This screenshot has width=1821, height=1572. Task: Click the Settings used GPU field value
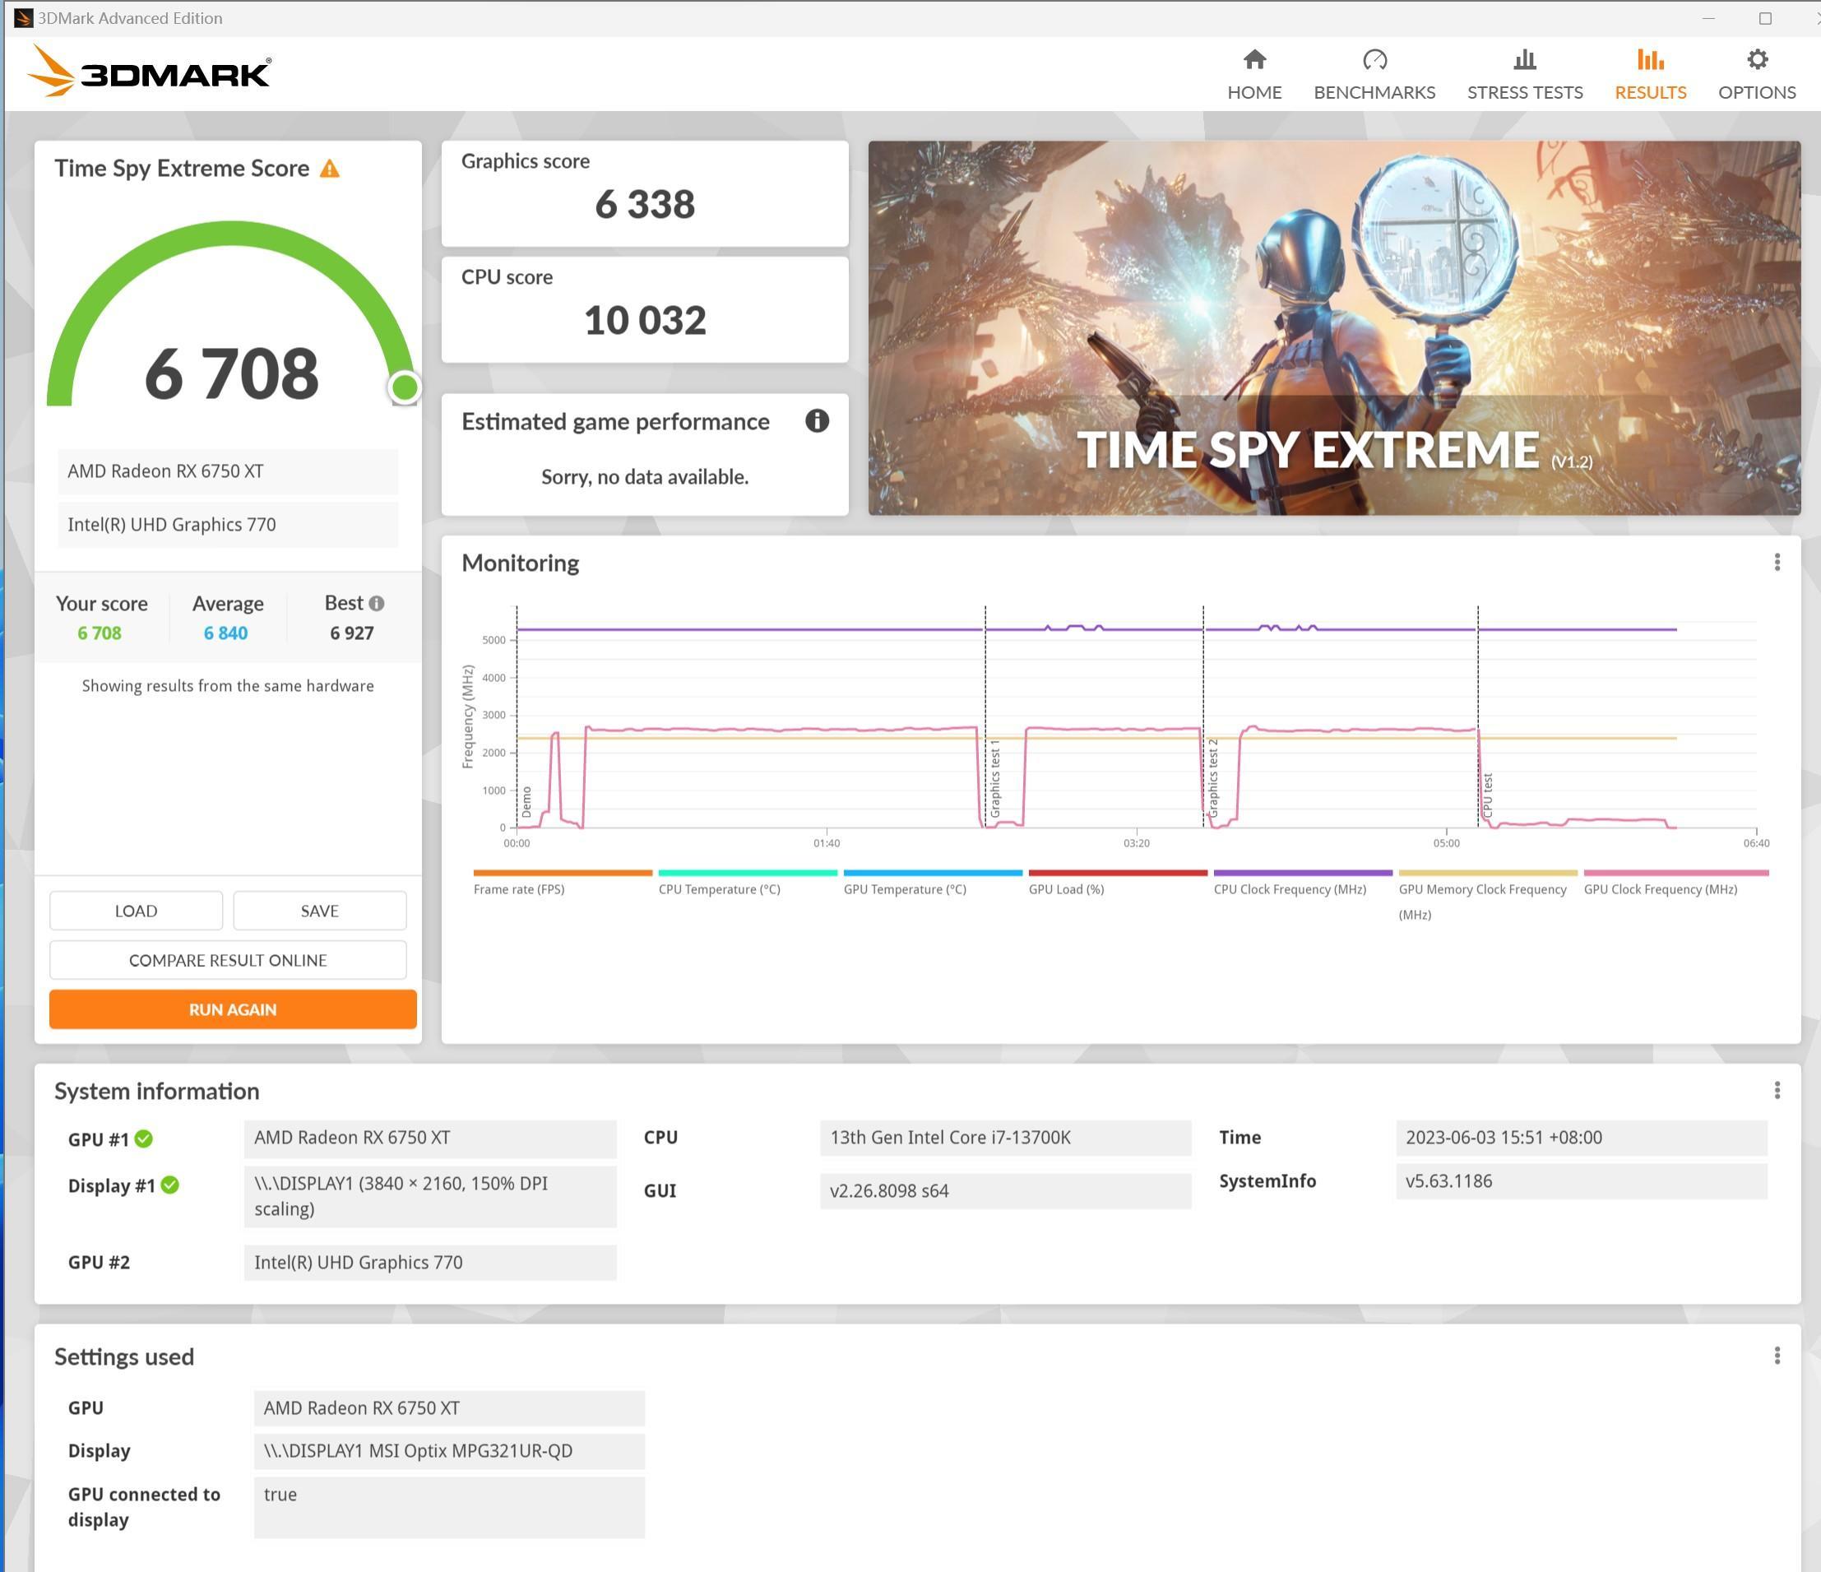pos(449,1408)
